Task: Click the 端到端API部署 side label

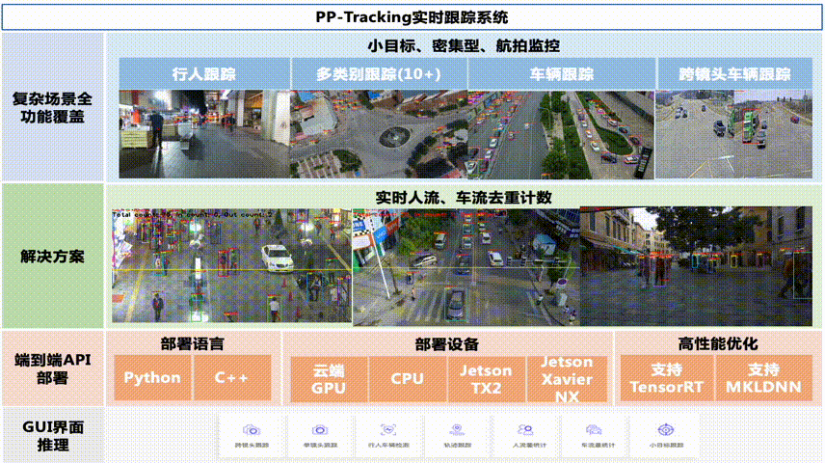Action: [52, 368]
